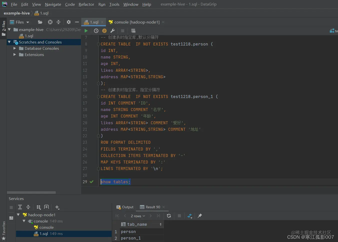Click locate opened file crosshair icon

pos(50,22)
